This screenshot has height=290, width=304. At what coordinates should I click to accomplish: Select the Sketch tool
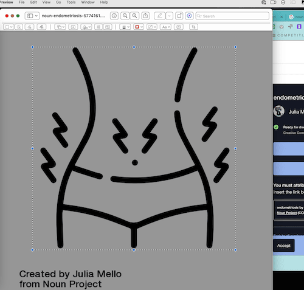(x=29, y=27)
